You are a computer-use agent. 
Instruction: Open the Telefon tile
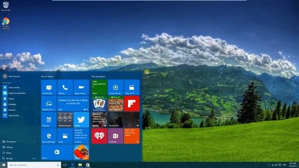point(65,87)
